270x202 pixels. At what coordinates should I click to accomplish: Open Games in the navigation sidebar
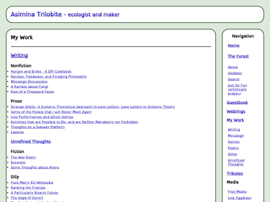(233, 142)
